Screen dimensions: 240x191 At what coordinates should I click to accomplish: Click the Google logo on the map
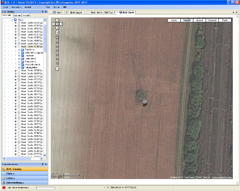tap(57, 176)
